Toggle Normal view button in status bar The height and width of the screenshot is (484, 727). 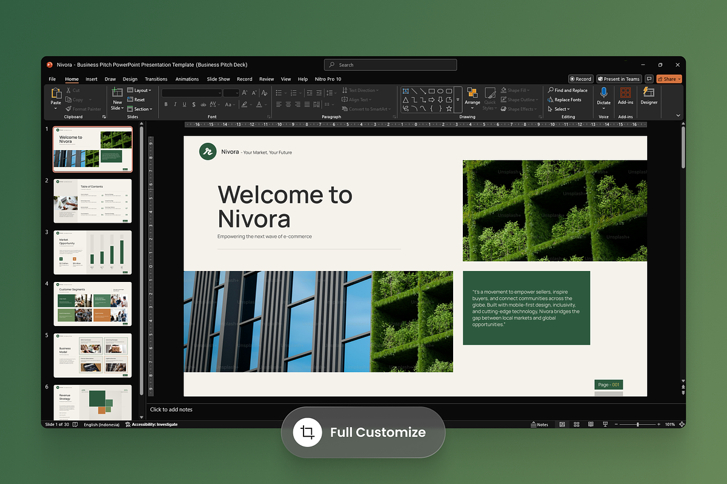[562, 424]
